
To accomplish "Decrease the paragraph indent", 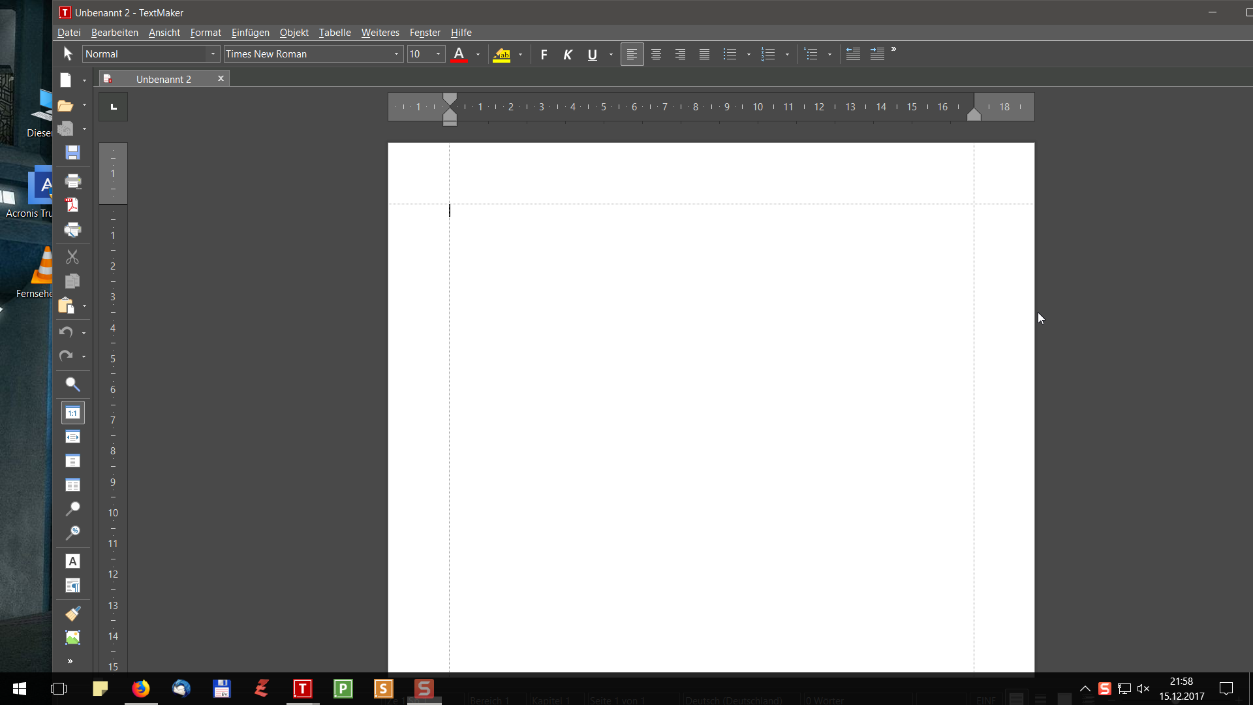I will (x=853, y=55).
